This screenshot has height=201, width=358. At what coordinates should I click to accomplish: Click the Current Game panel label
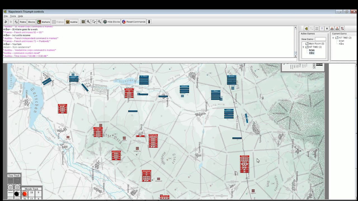[x=339, y=34]
